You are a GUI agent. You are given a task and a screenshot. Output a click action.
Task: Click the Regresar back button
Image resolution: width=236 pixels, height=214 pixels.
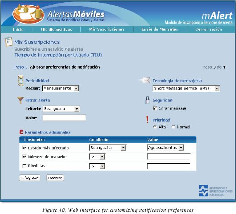[29, 178]
